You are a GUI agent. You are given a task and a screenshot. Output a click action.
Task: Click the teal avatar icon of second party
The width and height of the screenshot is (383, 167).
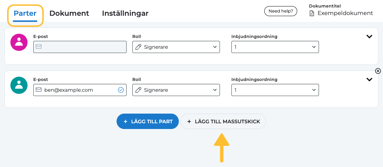click(19, 85)
